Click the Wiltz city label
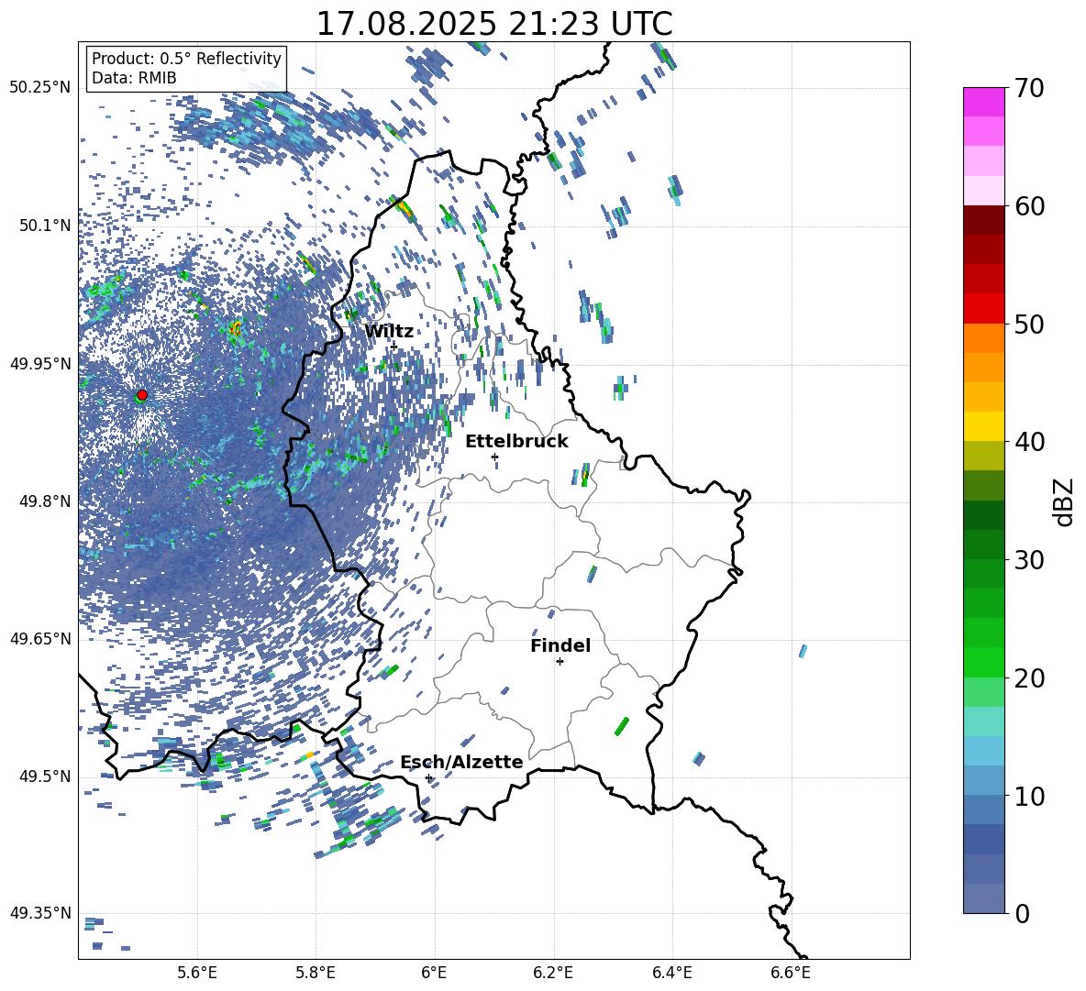This screenshot has width=1086, height=991. pos(389,332)
